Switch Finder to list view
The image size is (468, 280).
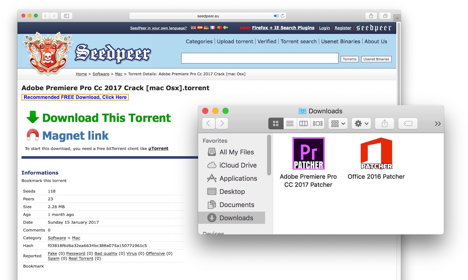click(x=290, y=124)
